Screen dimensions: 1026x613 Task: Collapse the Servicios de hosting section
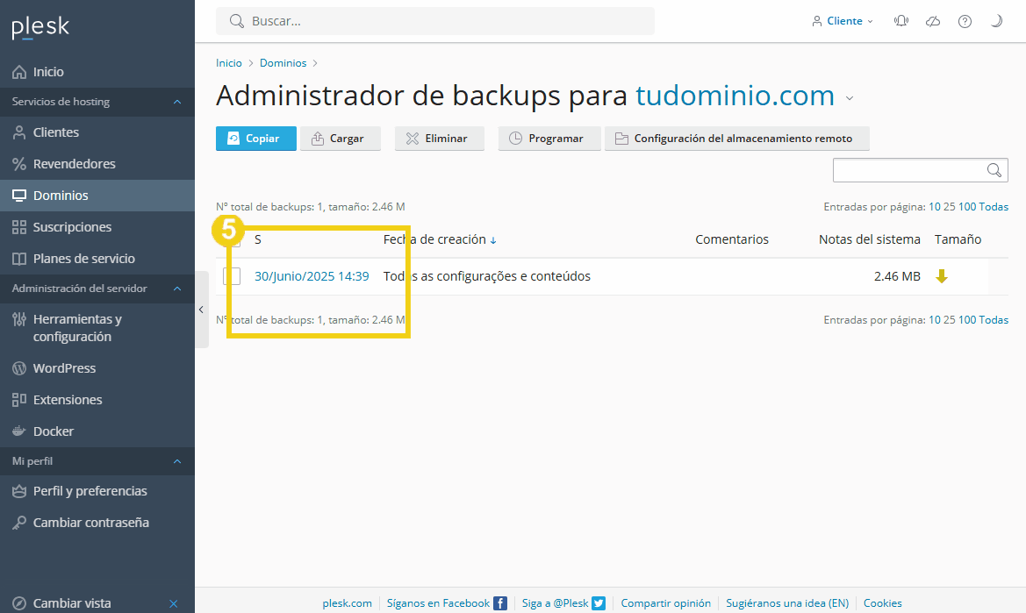click(176, 102)
